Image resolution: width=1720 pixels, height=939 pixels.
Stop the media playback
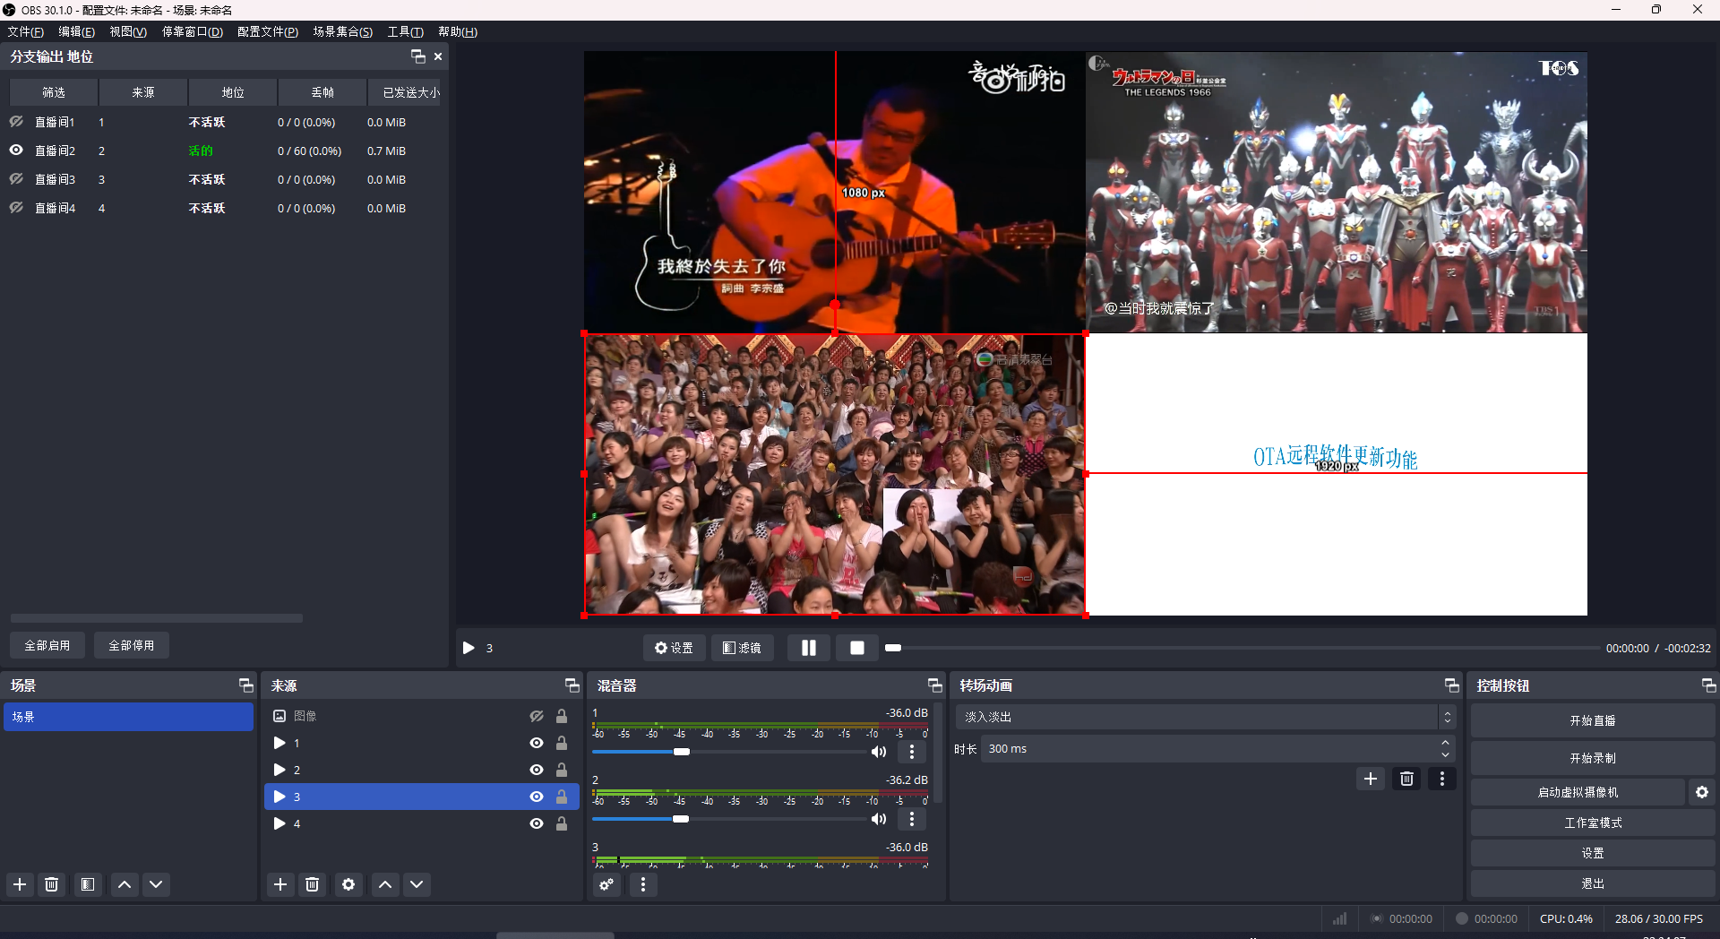(857, 648)
